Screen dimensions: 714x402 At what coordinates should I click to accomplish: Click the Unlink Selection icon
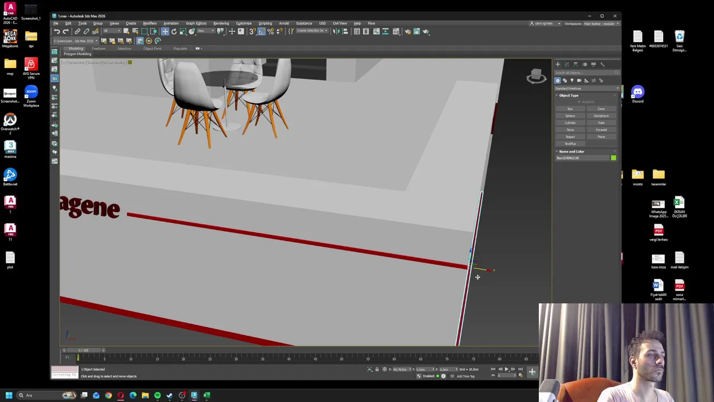pyautogui.click(x=86, y=31)
